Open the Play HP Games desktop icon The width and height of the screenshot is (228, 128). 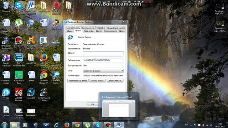point(56,78)
